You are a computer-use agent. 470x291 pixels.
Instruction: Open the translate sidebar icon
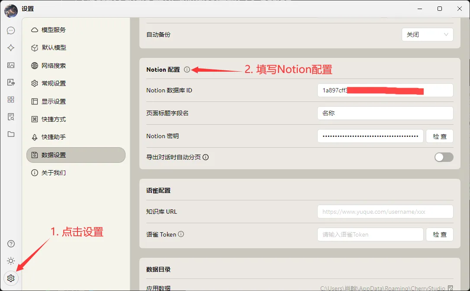(11, 82)
